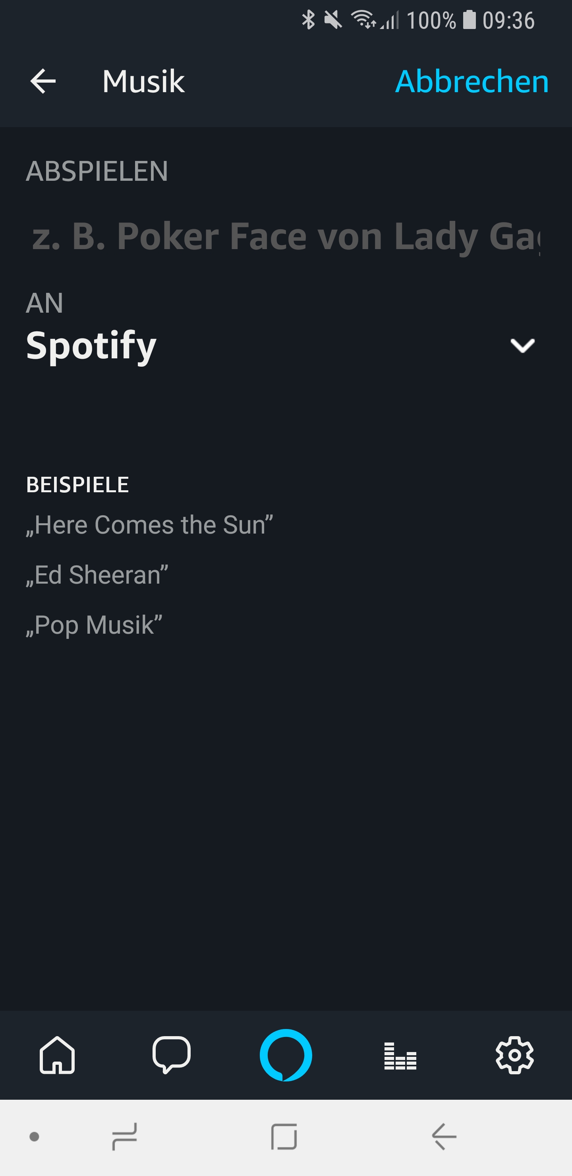Open the communication speech bubble tab

[x=171, y=1054]
